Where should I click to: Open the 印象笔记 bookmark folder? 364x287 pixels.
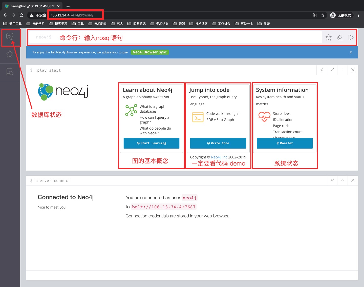click(136, 24)
